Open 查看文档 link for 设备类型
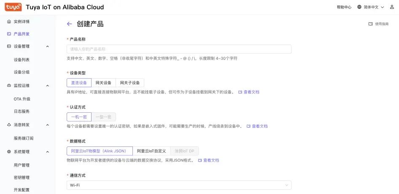The image size is (399, 194). (251, 92)
